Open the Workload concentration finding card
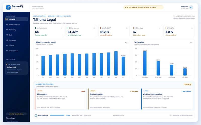This screenshot has width=201, height=125. 167,99
